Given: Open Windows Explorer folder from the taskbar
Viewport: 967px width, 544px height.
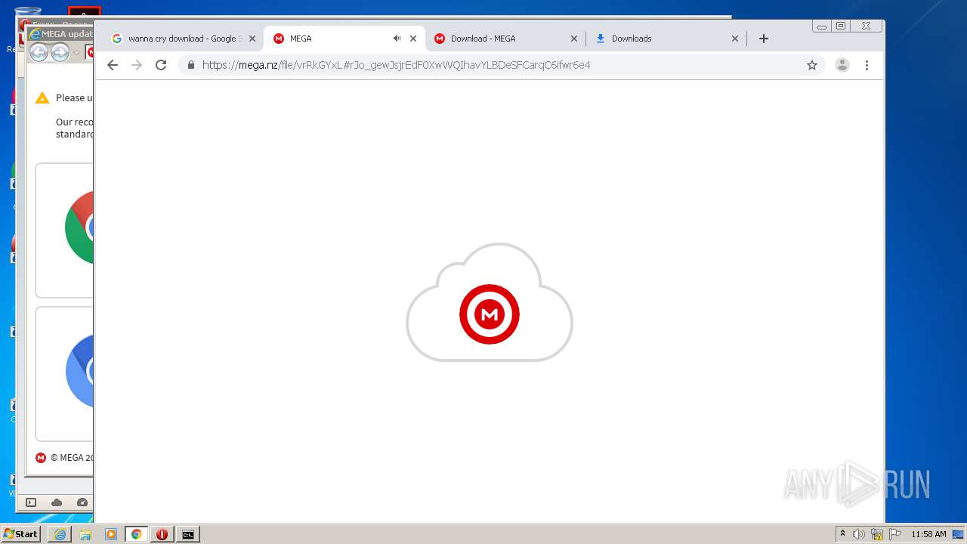Looking at the screenshot, I should point(85,534).
